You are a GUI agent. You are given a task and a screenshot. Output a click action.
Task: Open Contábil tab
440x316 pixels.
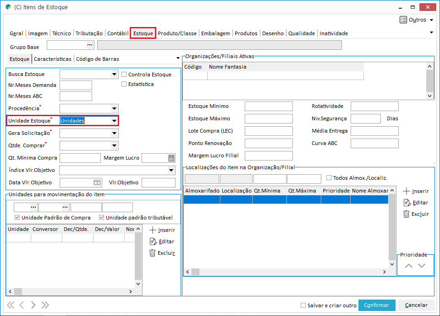click(x=118, y=33)
